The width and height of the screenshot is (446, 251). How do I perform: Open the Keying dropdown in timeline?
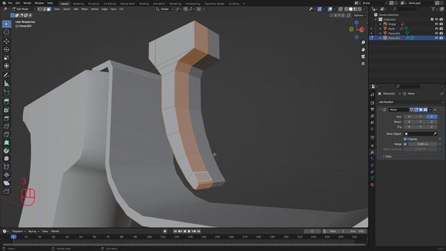point(33,231)
